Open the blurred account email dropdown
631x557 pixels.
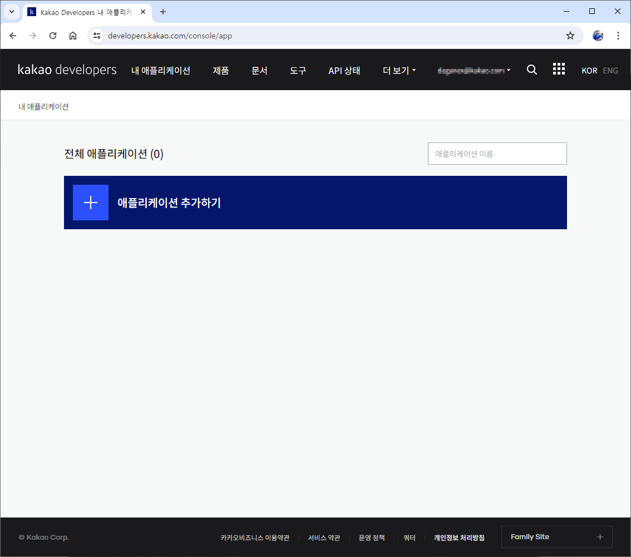click(x=474, y=71)
